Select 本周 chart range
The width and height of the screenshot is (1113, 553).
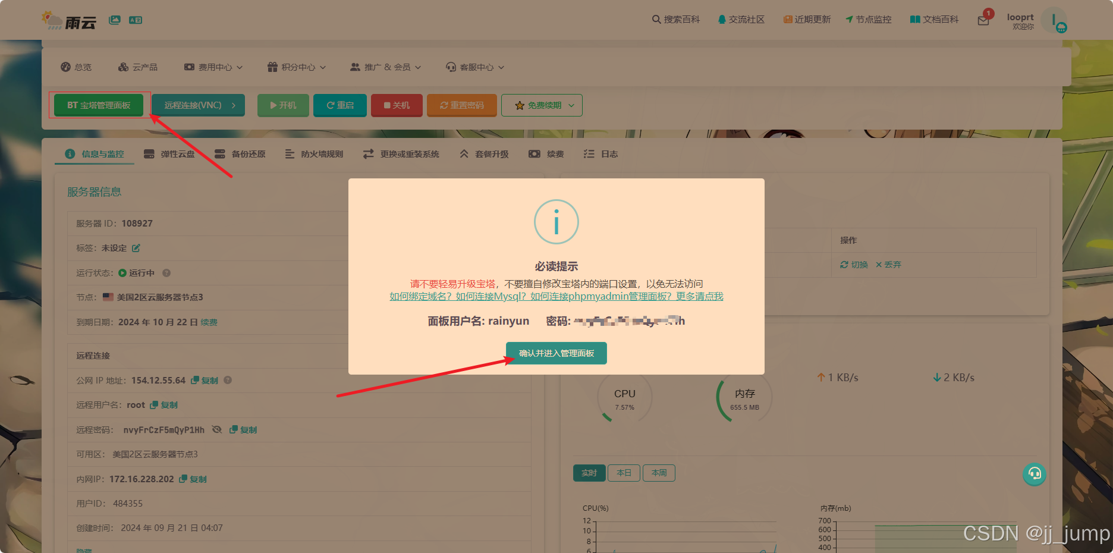(659, 473)
